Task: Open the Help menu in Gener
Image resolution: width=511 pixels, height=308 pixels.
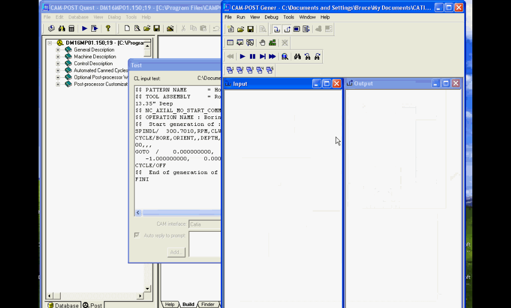Action: click(325, 17)
